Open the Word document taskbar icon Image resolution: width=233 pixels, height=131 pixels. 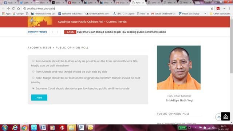(x=43, y=128)
